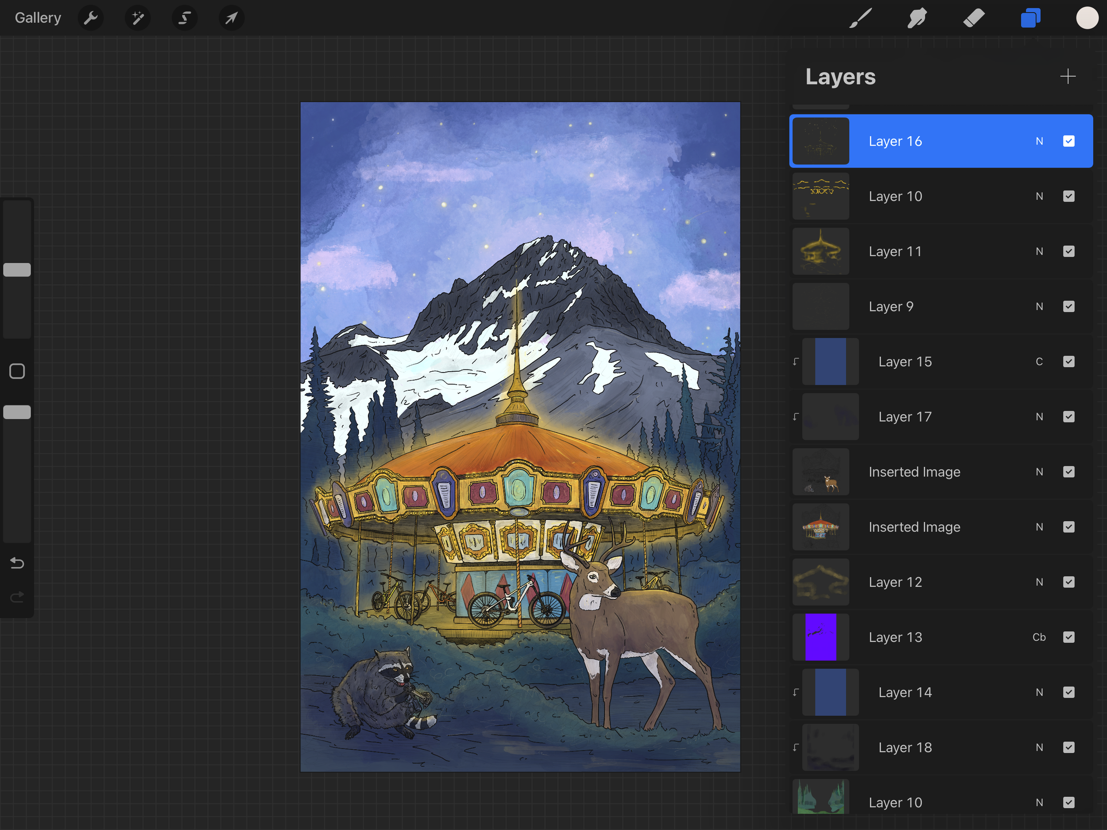Open blend mode N on Layer 9
The width and height of the screenshot is (1107, 830).
[x=1039, y=306]
